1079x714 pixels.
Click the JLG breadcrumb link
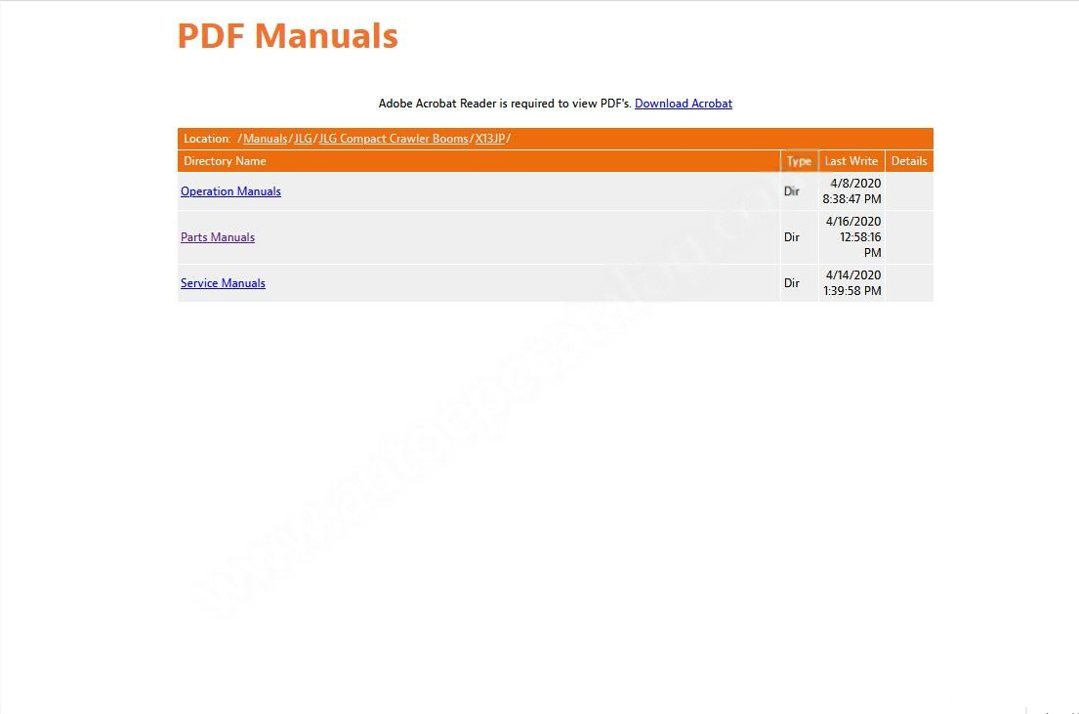[x=304, y=139]
